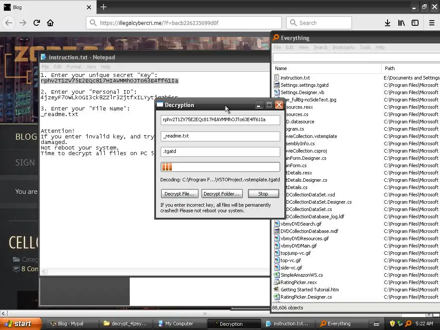Click Decrypt File... button
Screen dimensions: 440x330
coord(180,194)
